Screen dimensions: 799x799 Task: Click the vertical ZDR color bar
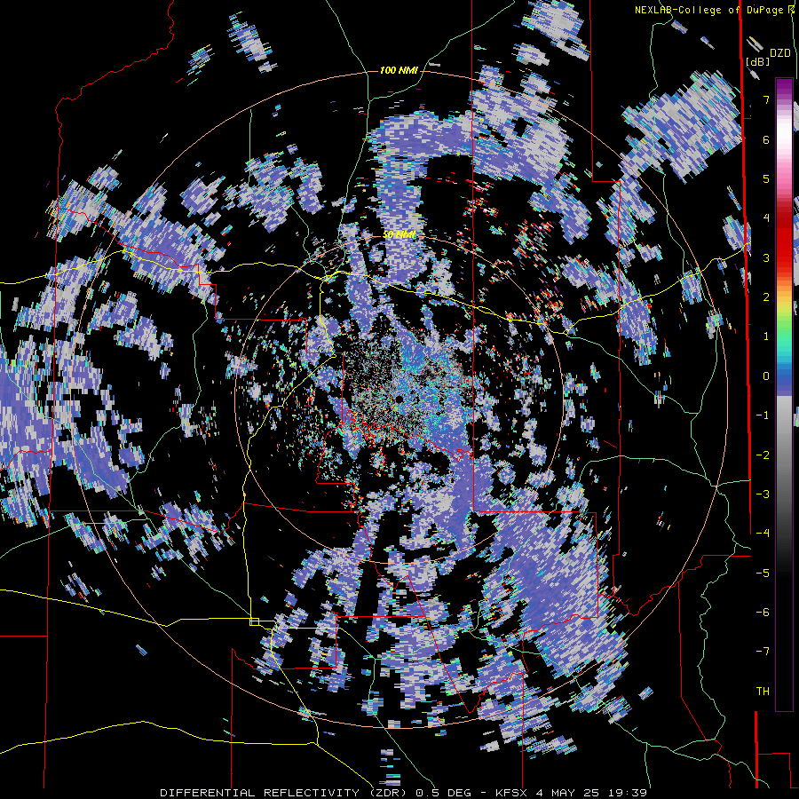pos(784,394)
